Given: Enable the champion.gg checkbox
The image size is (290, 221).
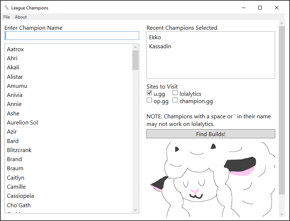Looking at the screenshot, I should 175,100.
